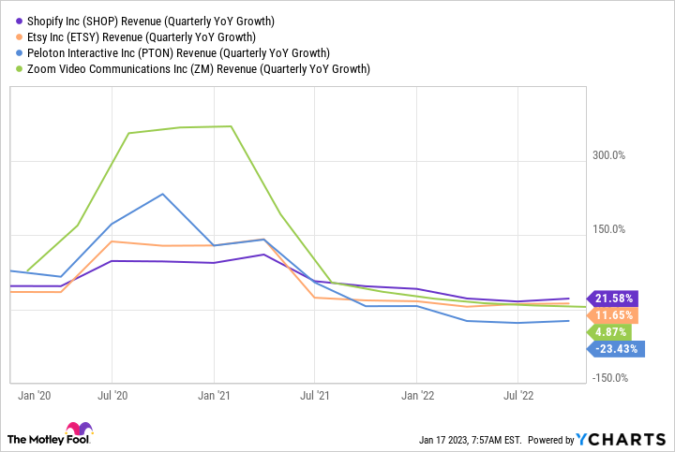The height and width of the screenshot is (452, 675).
Task: Select the Etsy Inc (ETSY) Revenue legend text
Action: tap(142, 36)
